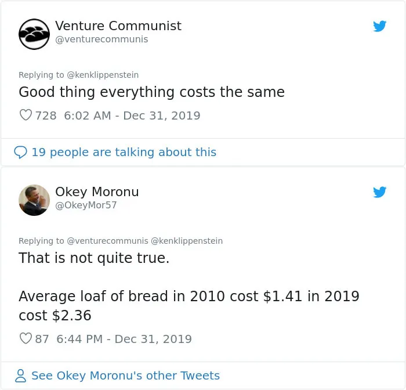
Task: Click the tweet text about bread costing $2.36
Action: coord(189,306)
